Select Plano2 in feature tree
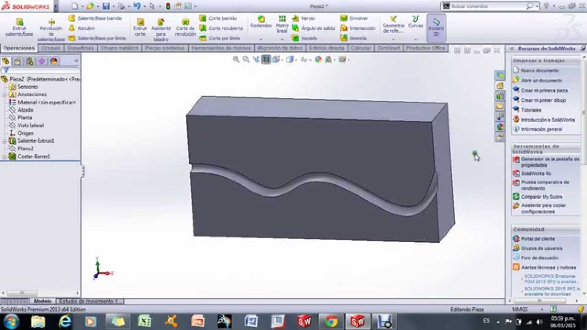Viewport: 587px width, 330px height. coord(25,148)
